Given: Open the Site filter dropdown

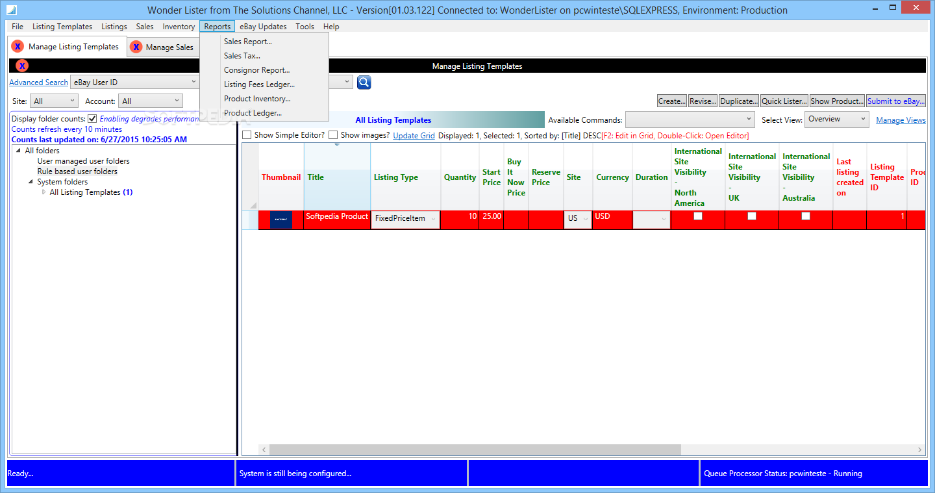Looking at the screenshot, I should click(x=54, y=101).
